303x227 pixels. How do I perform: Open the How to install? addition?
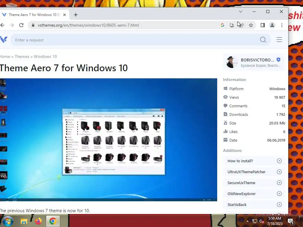pos(254,161)
